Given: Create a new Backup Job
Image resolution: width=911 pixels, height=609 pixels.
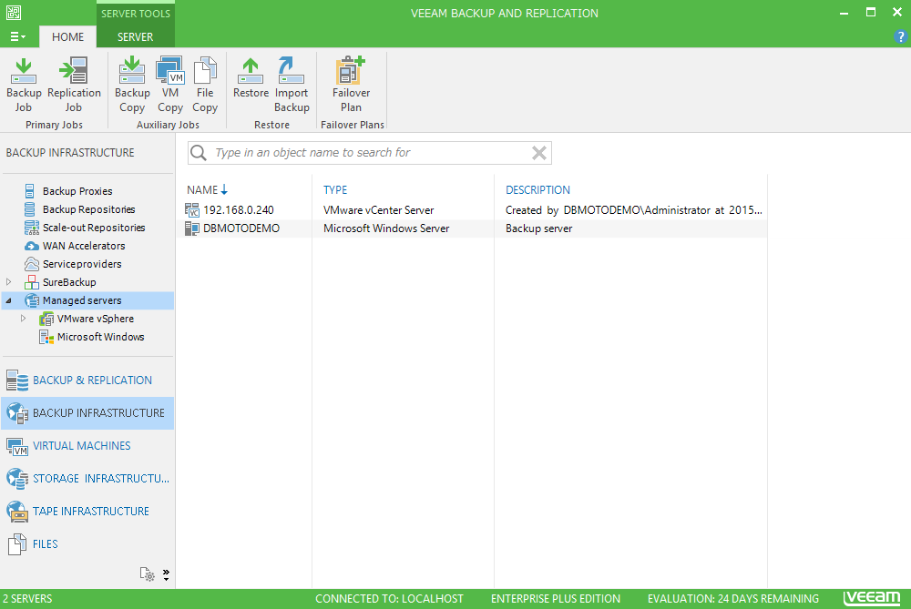Looking at the screenshot, I should click(x=24, y=85).
